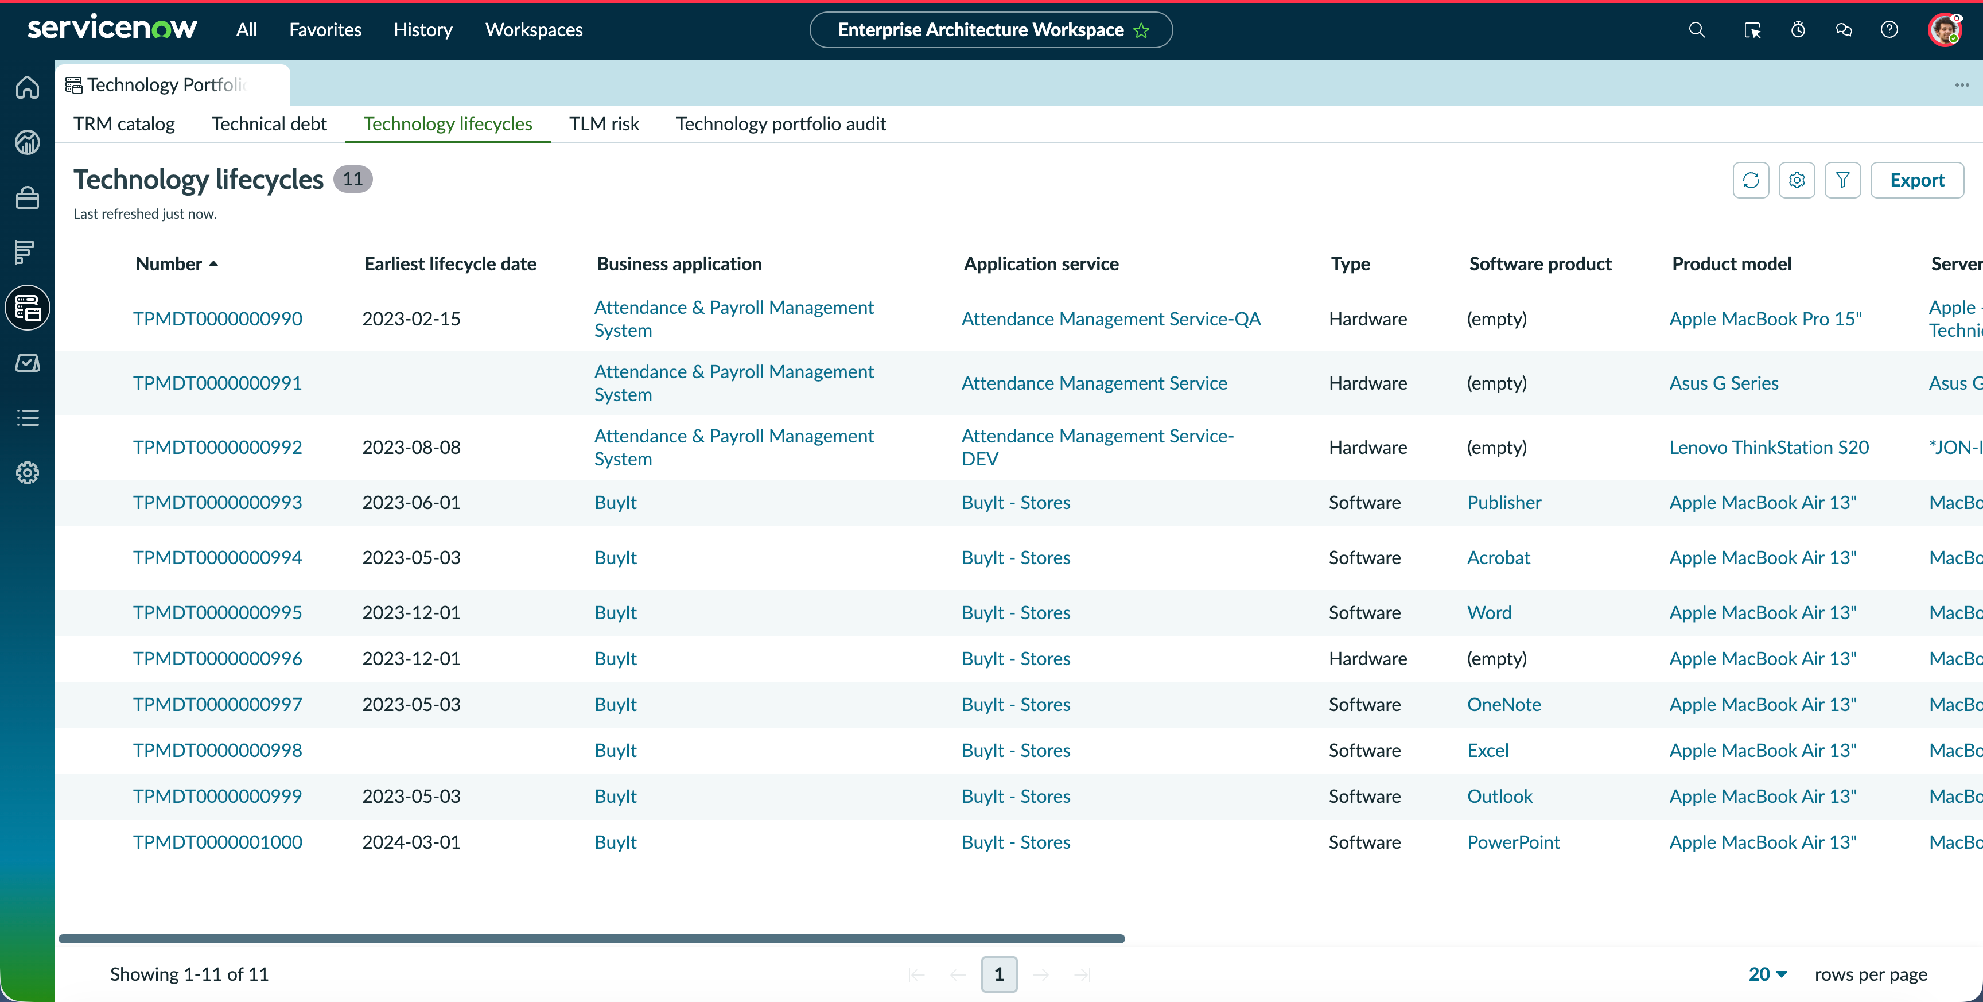The height and width of the screenshot is (1002, 1983).
Task: Switch to the TRM catalog tab
Action: (124, 124)
